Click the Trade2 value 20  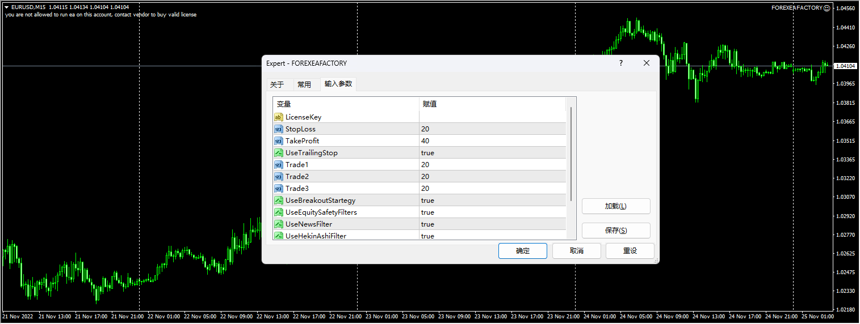coord(425,177)
